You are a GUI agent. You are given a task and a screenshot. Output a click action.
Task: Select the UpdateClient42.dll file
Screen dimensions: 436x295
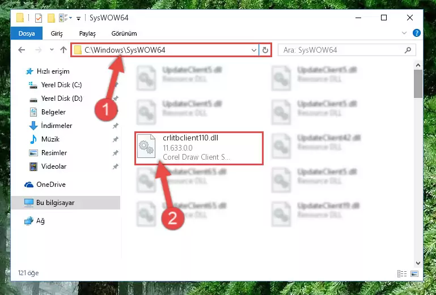point(329,138)
